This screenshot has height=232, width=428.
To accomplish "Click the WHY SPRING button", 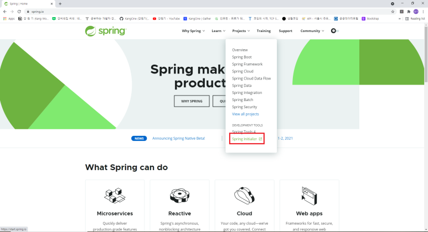I will pos(192,101).
